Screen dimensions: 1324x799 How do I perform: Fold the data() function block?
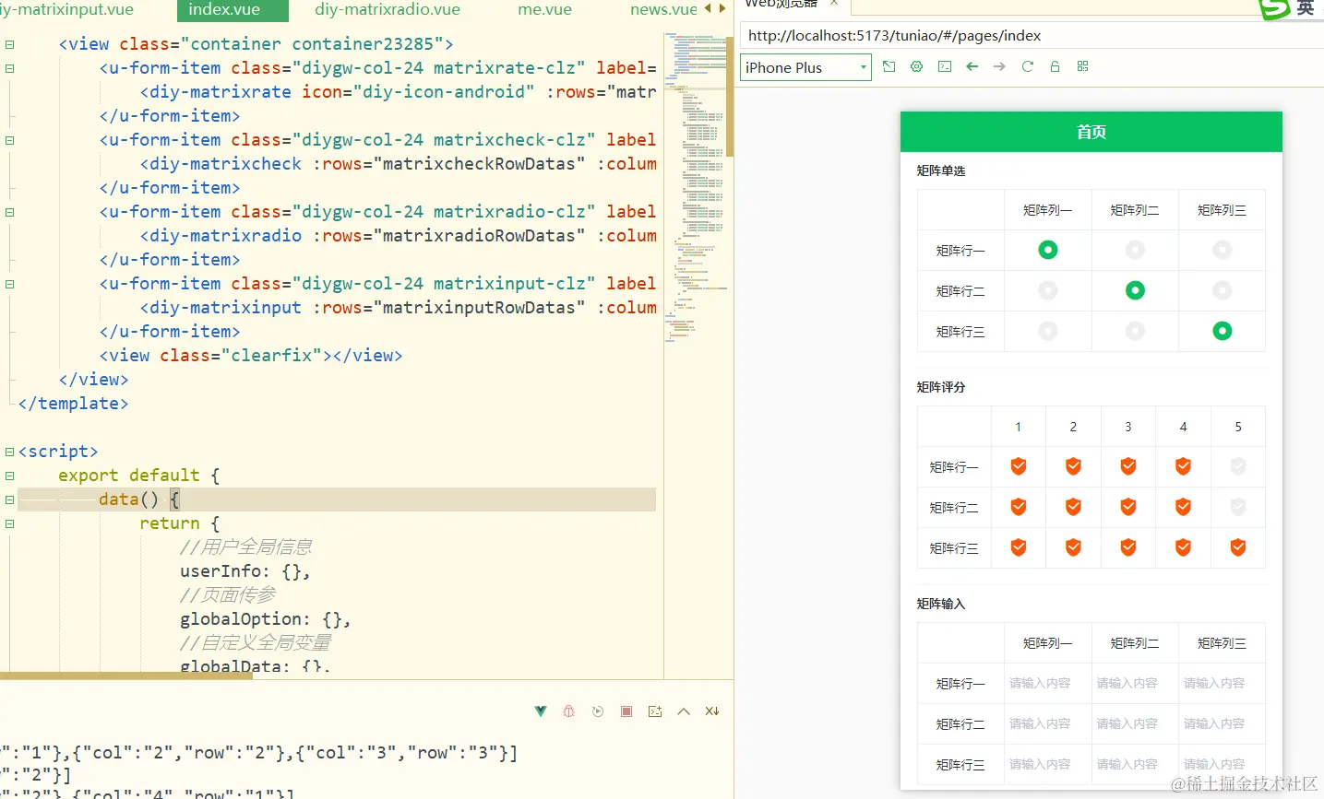[9, 499]
